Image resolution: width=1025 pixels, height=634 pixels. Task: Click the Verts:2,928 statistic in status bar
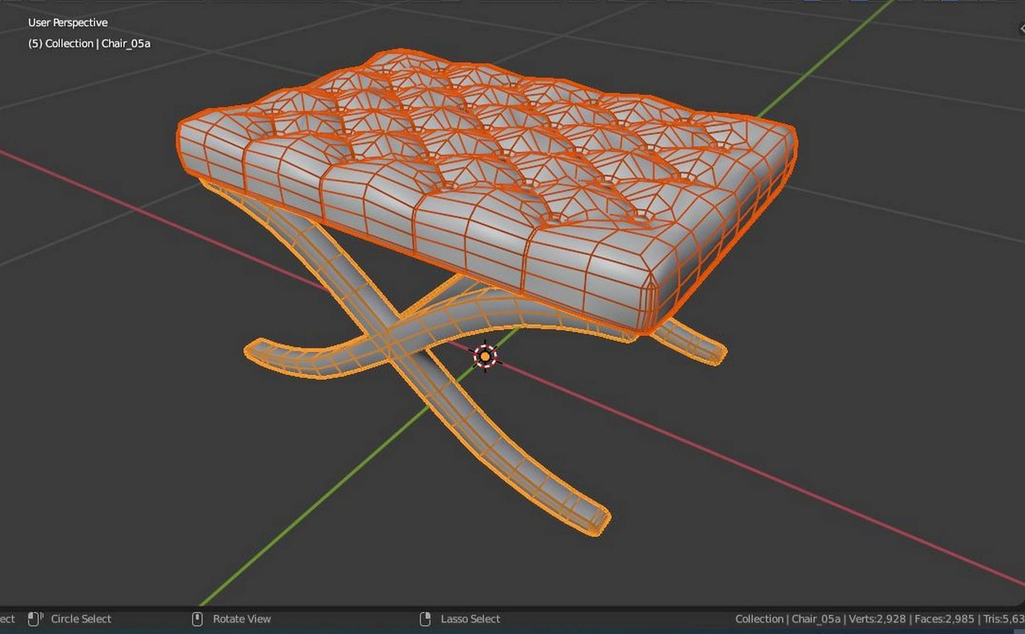(877, 619)
